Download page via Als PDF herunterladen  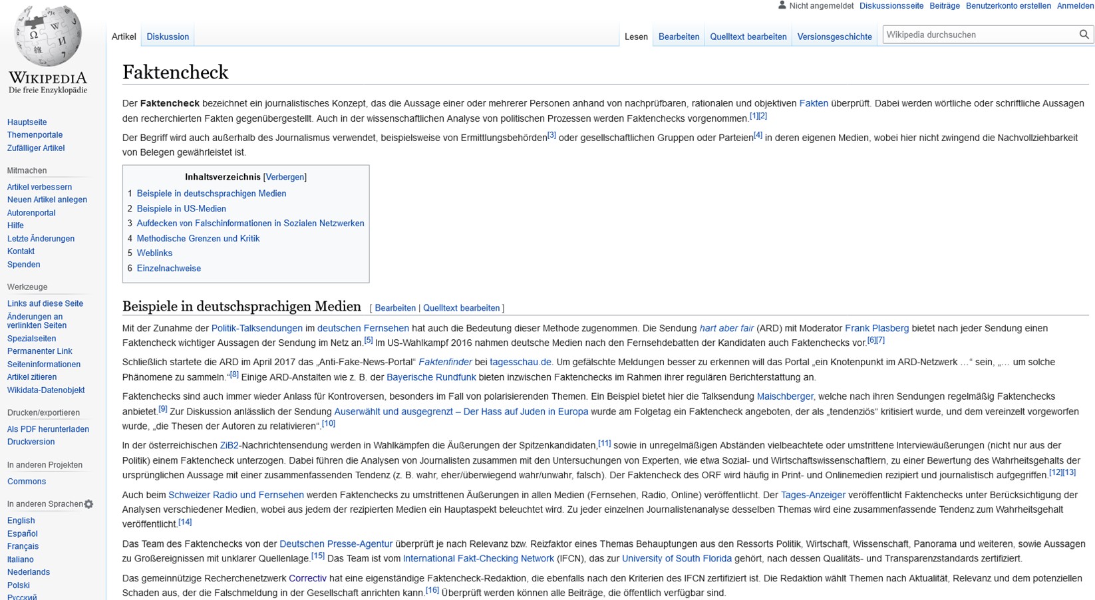pyautogui.click(x=48, y=429)
